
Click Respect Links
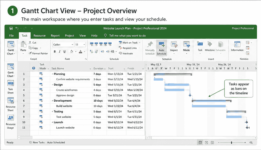click(128, 48)
